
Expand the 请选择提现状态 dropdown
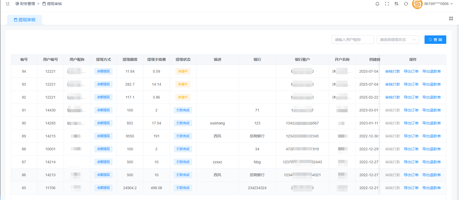coord(398,40)
